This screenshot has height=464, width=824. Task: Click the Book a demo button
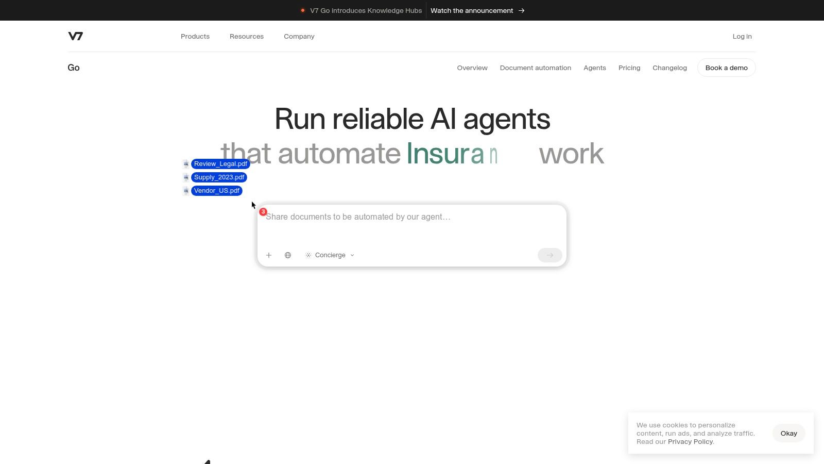pyautogui.click(x=727, y=68)
